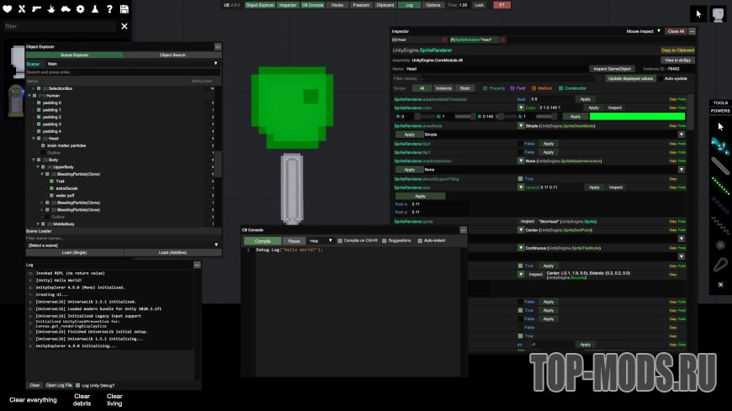Select the chemistry flask category icon
This screenshot has width=732, height=411.
click(x=94, y=9)
